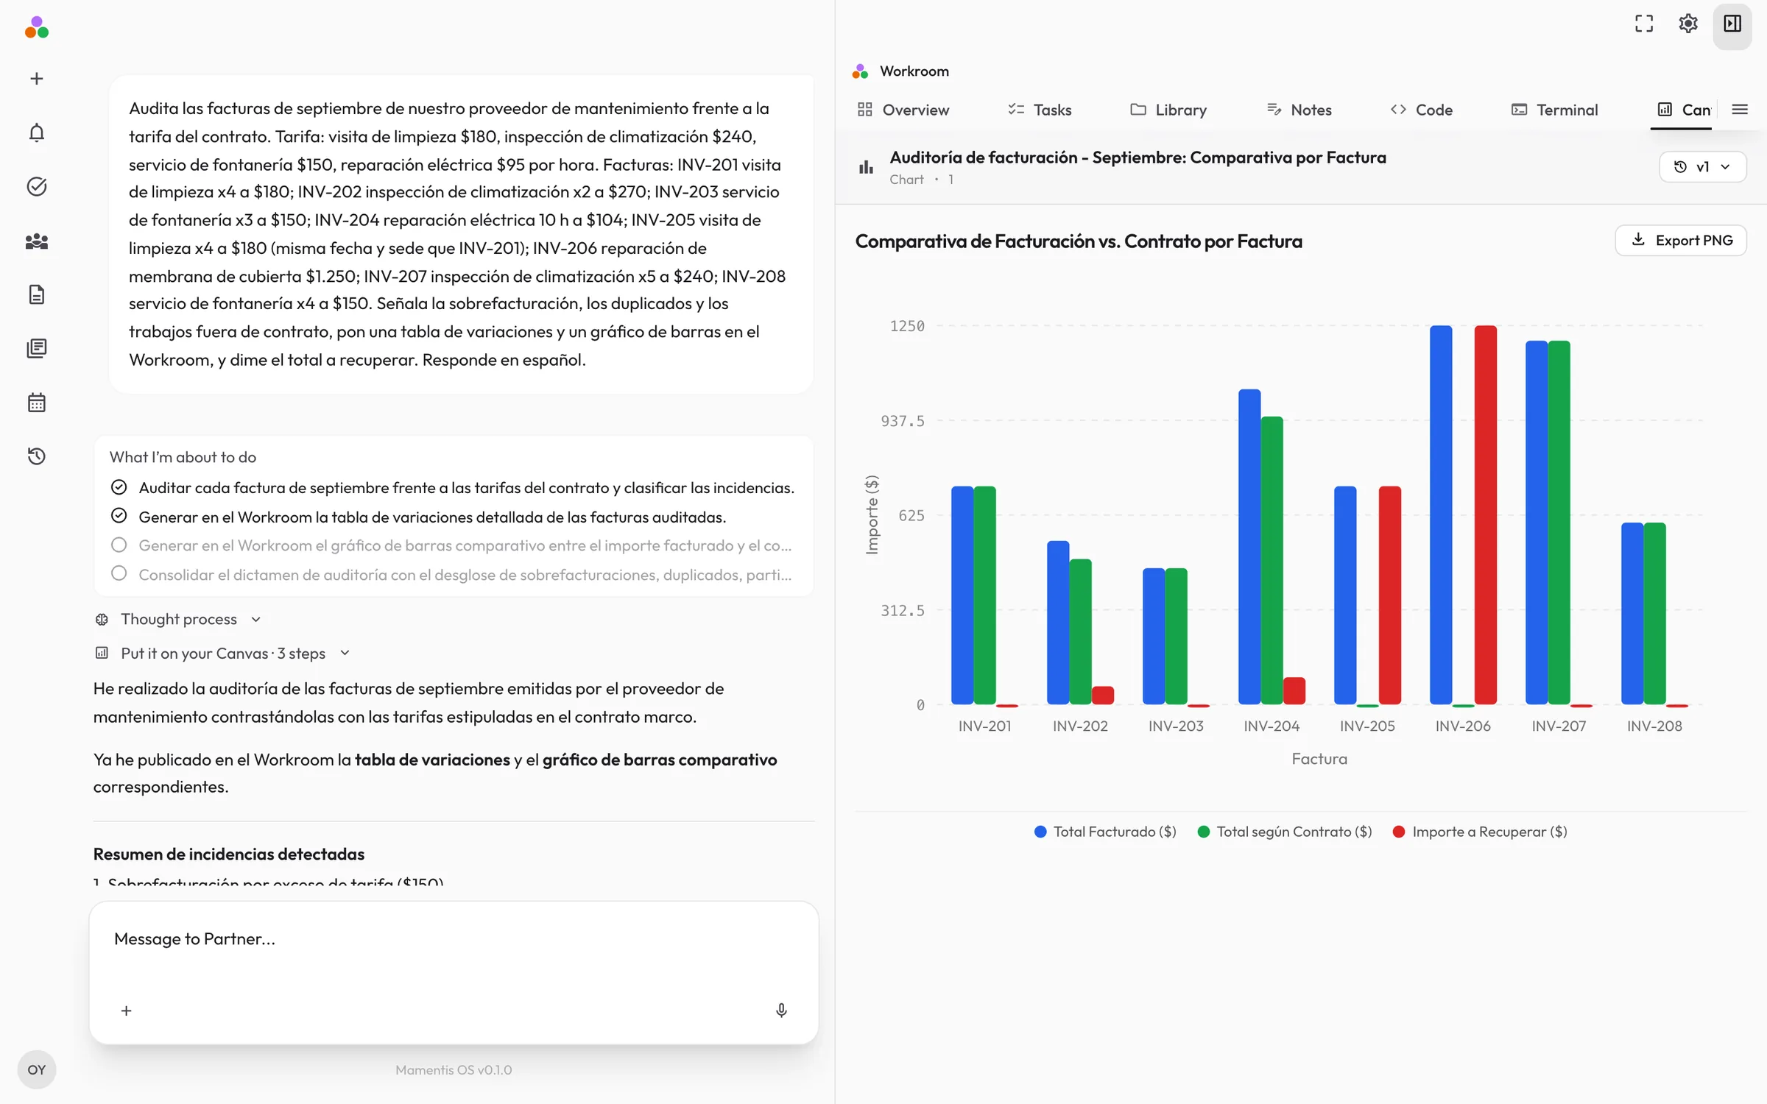Click the 'Resumen de incidencias detectadas' heading
Viewport: 1767px width, 1104px height.
click(x=229, y=854)
